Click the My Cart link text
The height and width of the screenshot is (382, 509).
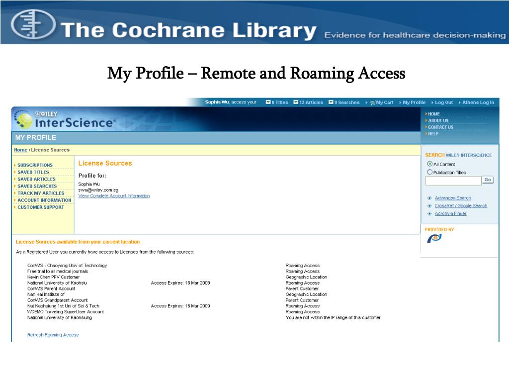click(x=385, y=102)
